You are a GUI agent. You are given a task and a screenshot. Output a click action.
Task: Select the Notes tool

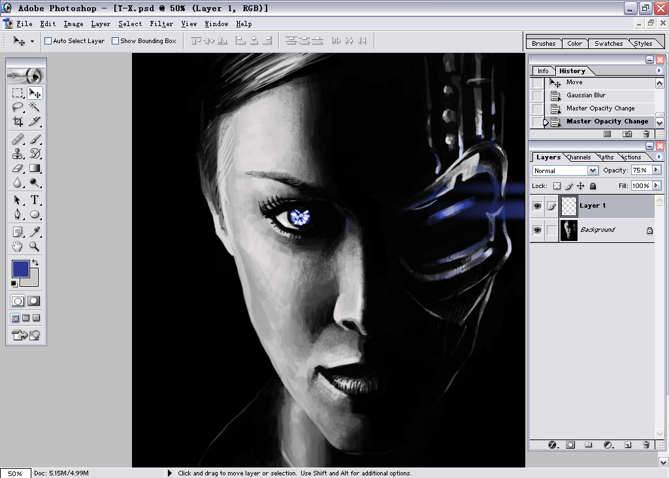[x=18, y=232]
